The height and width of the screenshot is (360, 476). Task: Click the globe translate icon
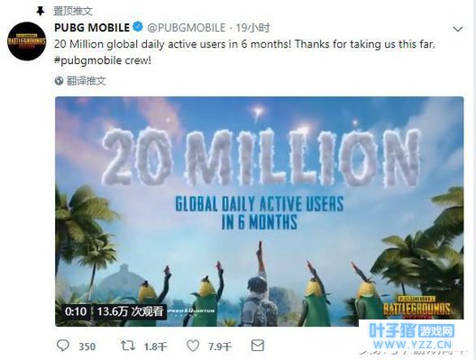[59, 81]
